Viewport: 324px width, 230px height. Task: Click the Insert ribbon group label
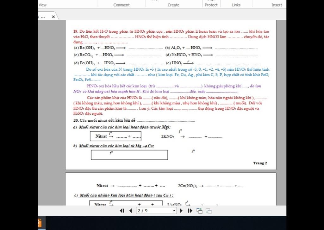coord(277,5)
